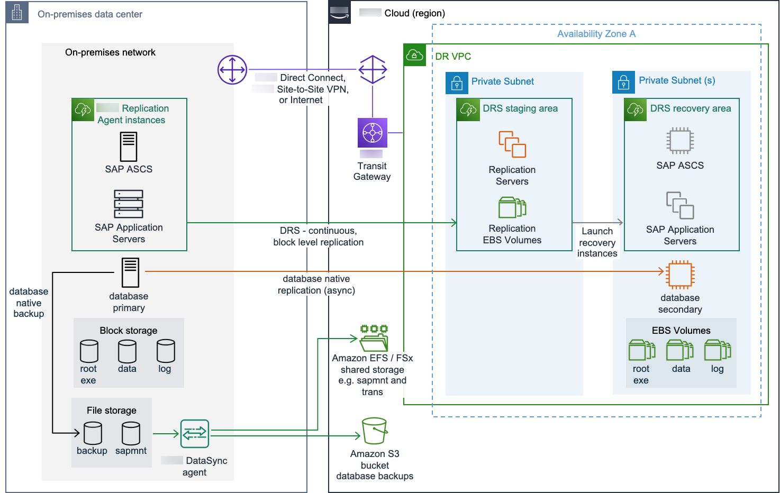Image resolution: width=780 pixels, height=493 pixels.
Task: Click the backup cylinder in File storage
Action: 93,433
